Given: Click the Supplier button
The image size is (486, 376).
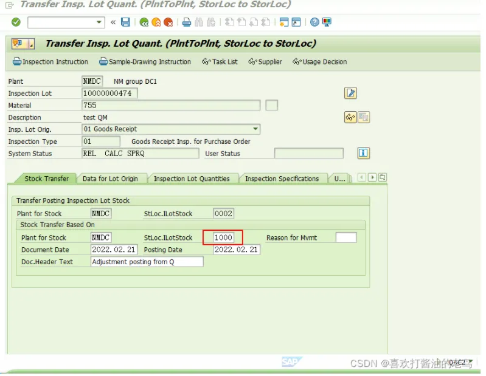Looking at the screenshot, I should tap(265, 62).
